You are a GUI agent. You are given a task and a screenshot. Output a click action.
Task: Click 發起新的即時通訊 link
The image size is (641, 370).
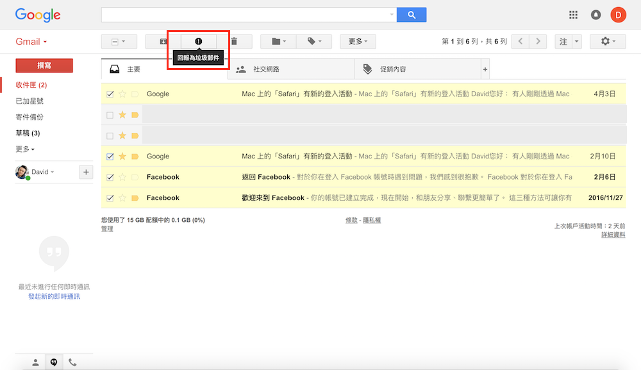coord(54,296)
